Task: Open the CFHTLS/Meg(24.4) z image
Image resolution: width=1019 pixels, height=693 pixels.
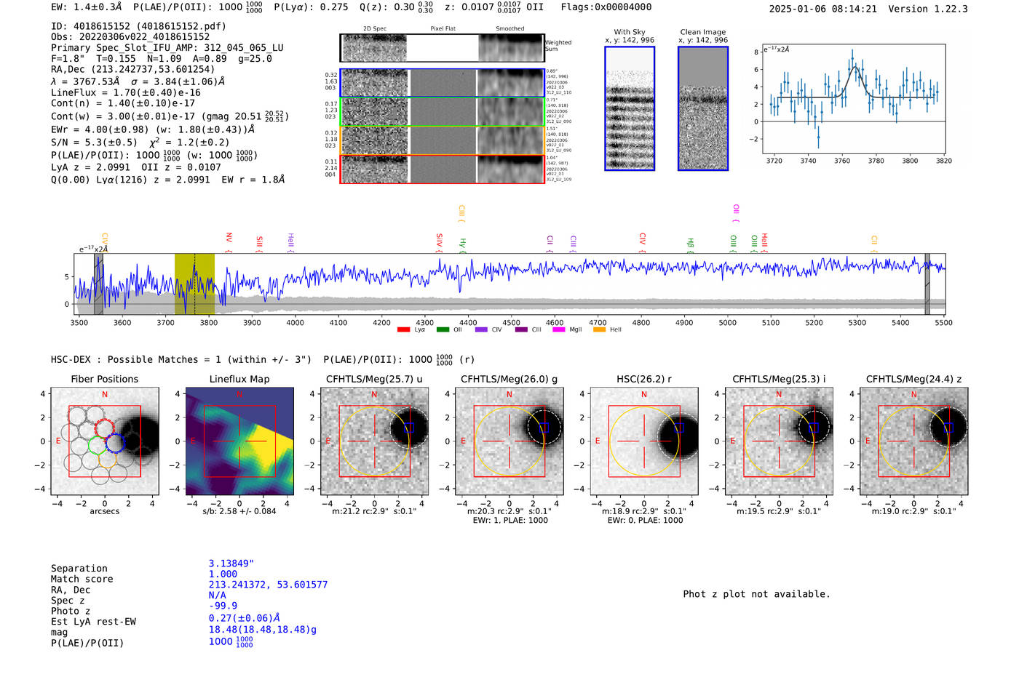Action: pos(913,441)
